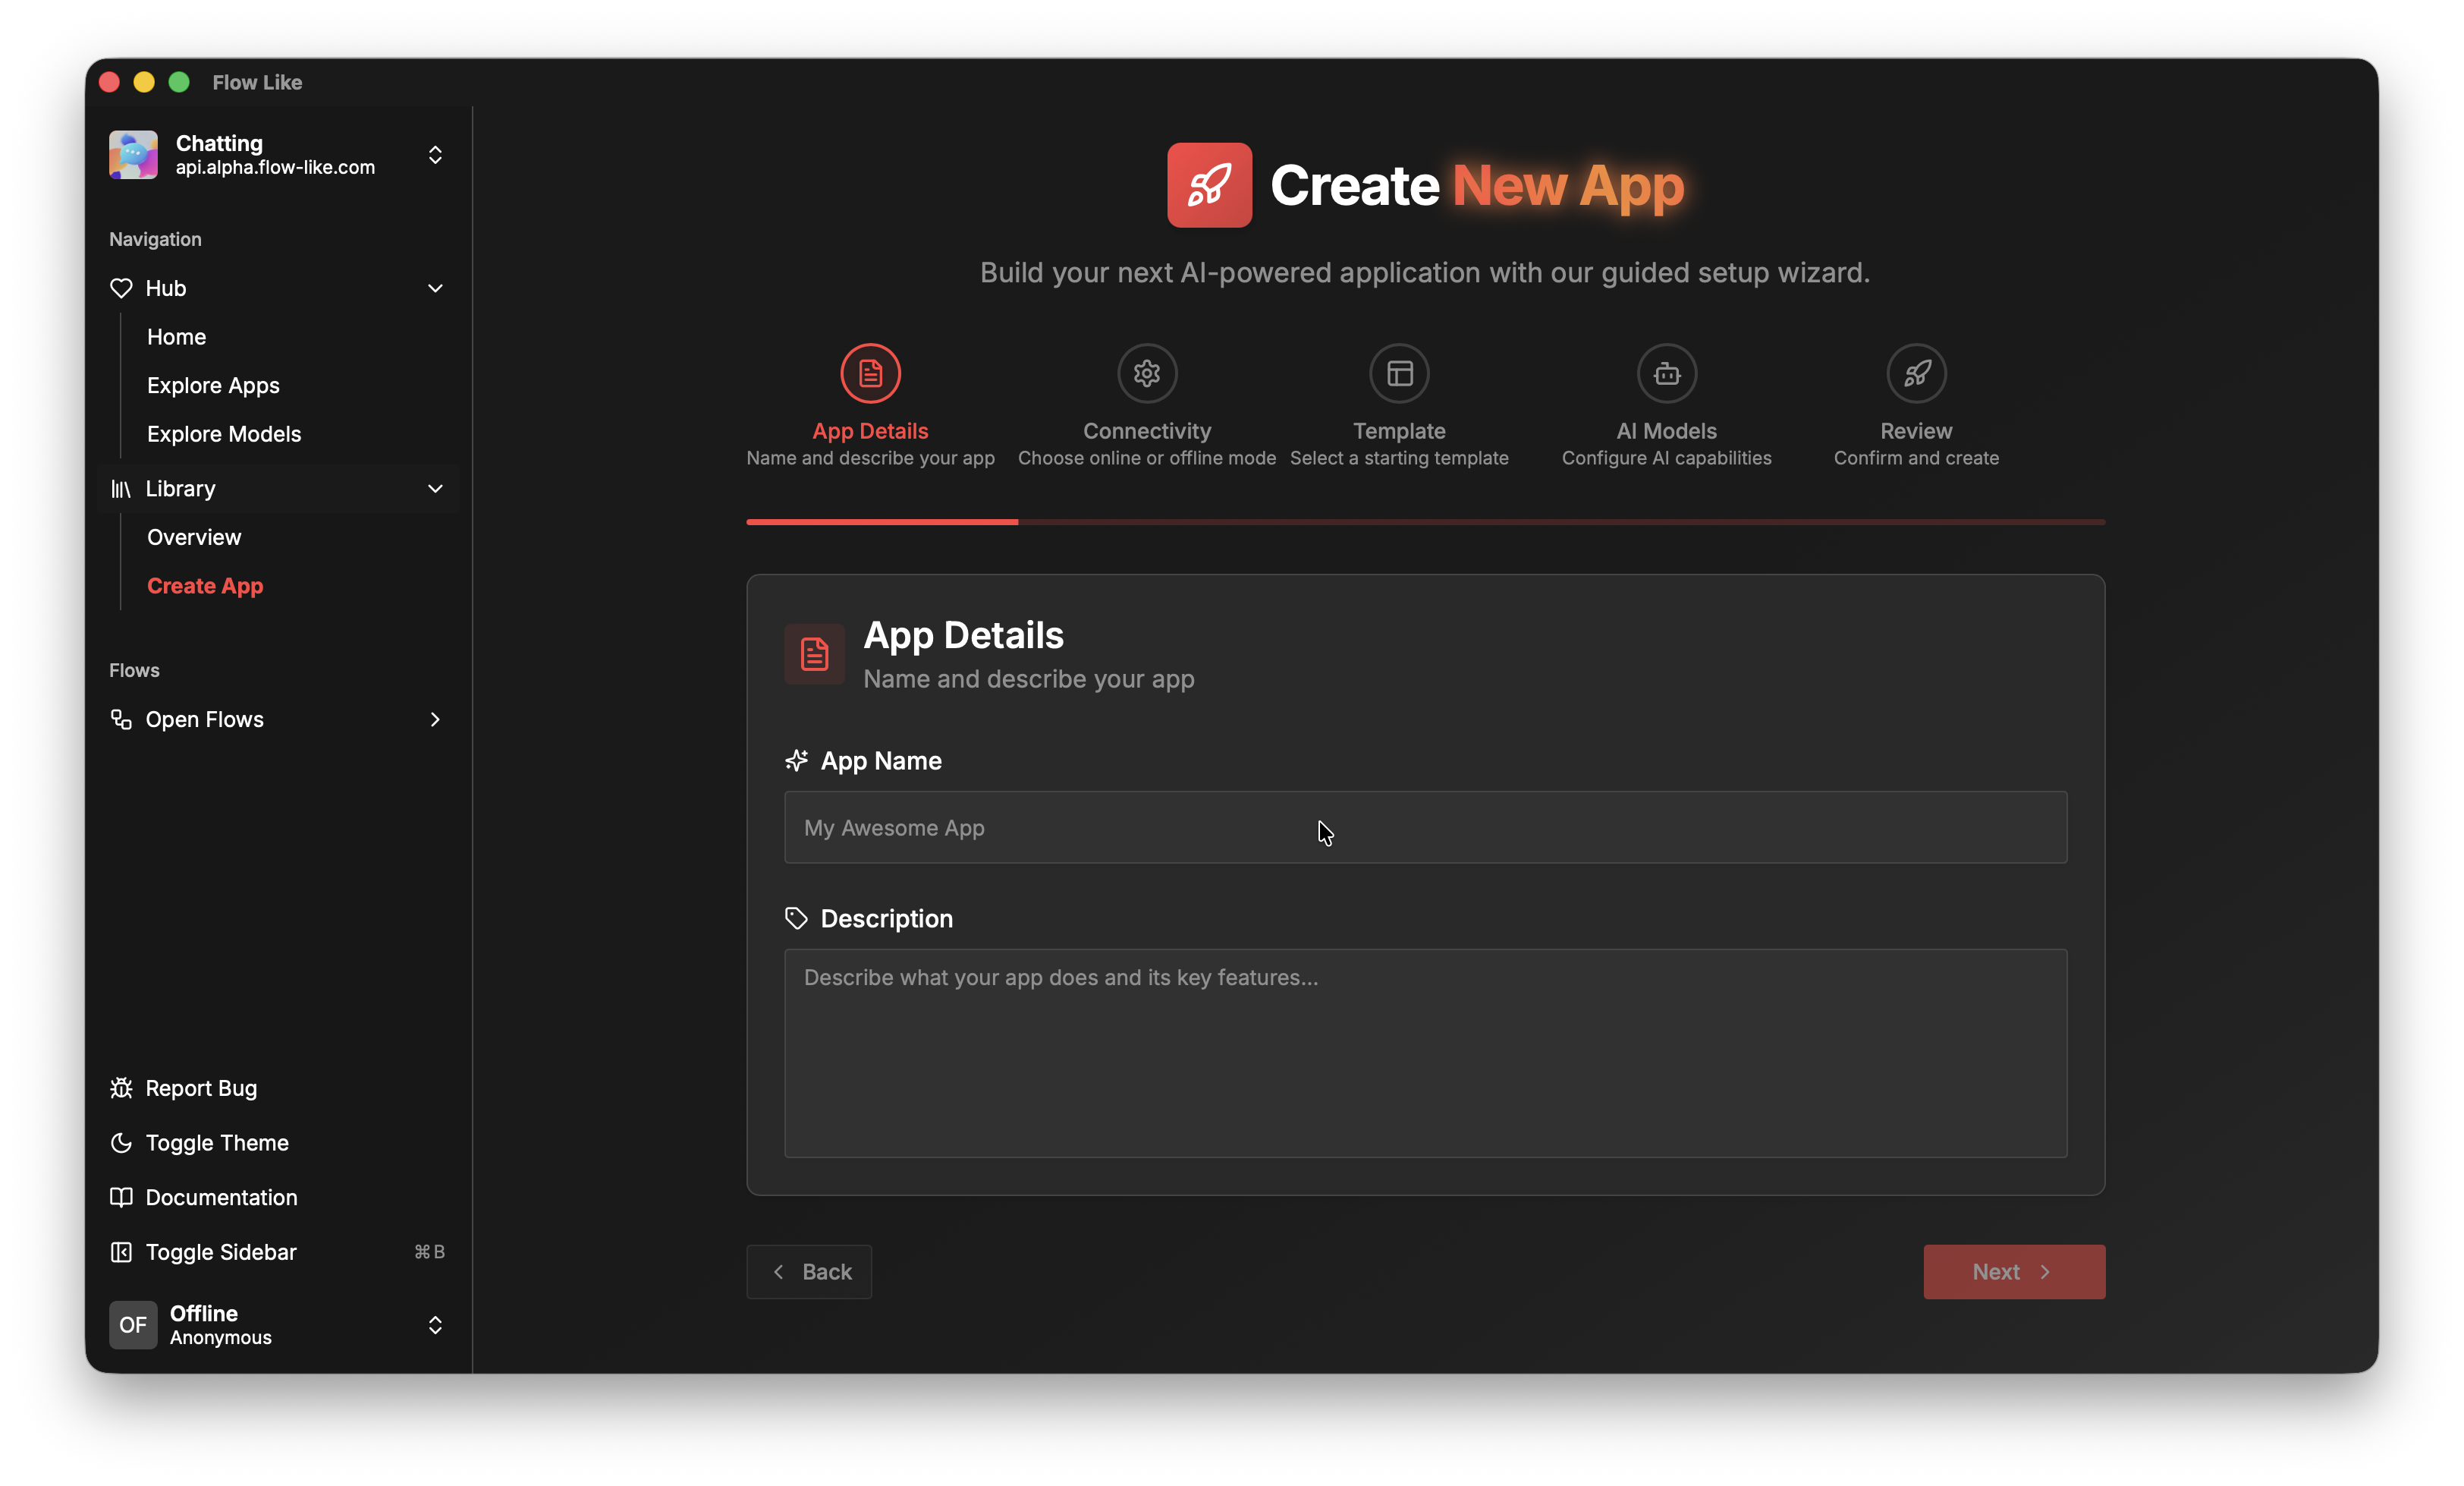Viewport: 2464px width, 1486px height.
Task: Open the Documentation book icon
Action: point(121,1197)
